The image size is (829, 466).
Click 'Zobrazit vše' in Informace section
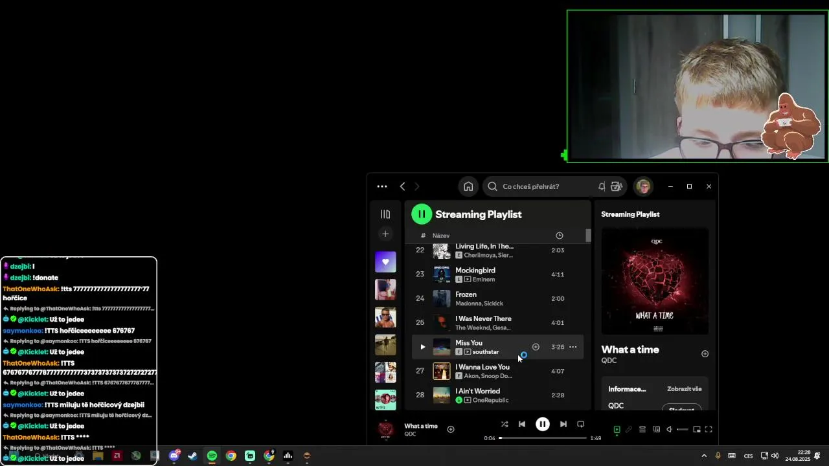click(685, 389)
